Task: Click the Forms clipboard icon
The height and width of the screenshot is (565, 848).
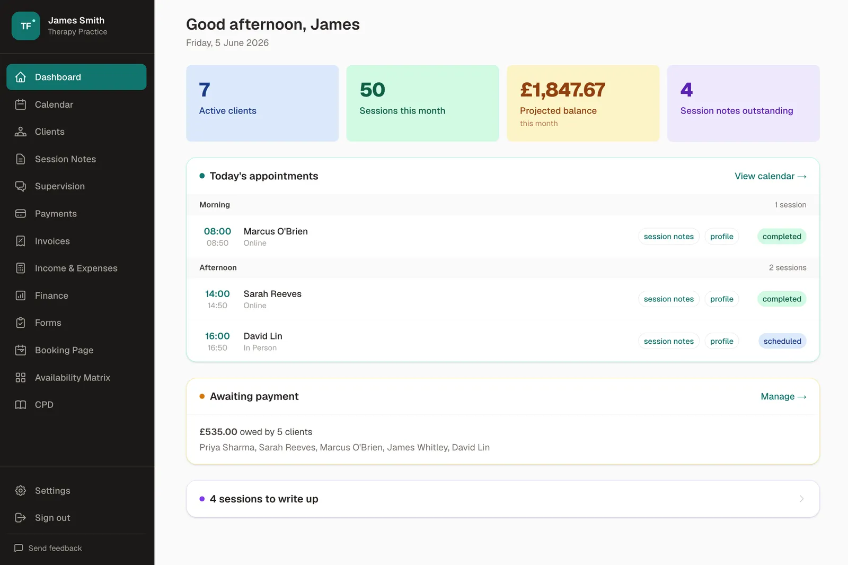Action: pos(21,323)
